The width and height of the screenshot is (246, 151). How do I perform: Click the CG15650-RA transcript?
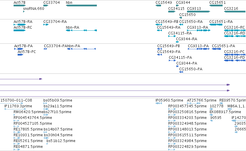pyautogui.click(x=181, y=25)
